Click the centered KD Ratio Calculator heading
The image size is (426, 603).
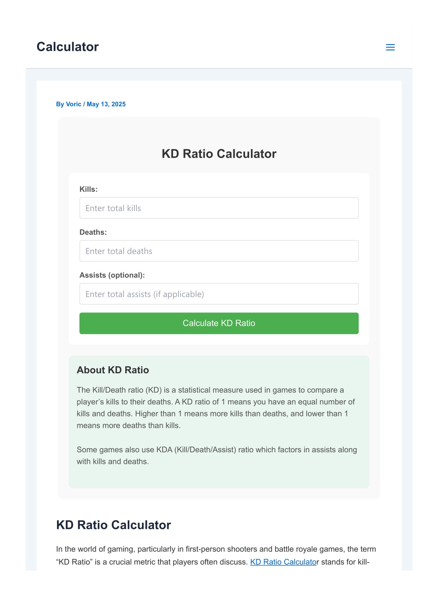click(x=219, y=154)
